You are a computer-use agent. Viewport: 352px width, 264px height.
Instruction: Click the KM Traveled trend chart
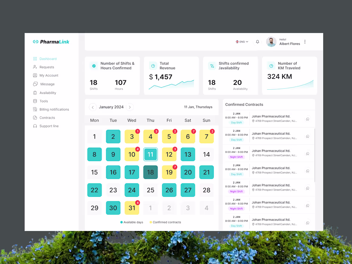pos(290,85)
